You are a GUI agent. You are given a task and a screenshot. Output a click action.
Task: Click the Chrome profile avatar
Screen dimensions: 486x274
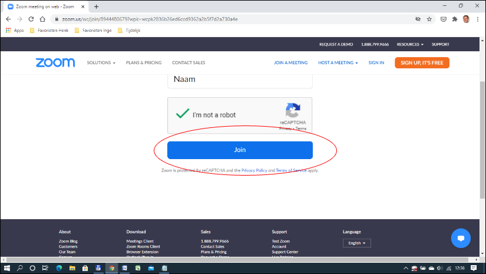click(466, 19)
